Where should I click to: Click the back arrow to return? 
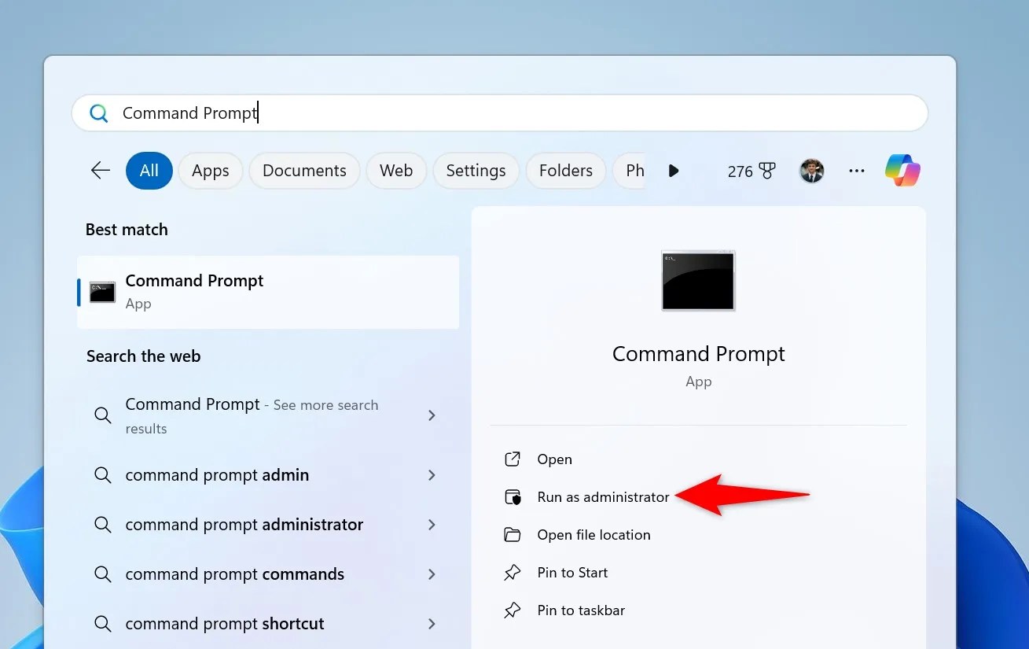pyautogui.click(x=100, y=170)
